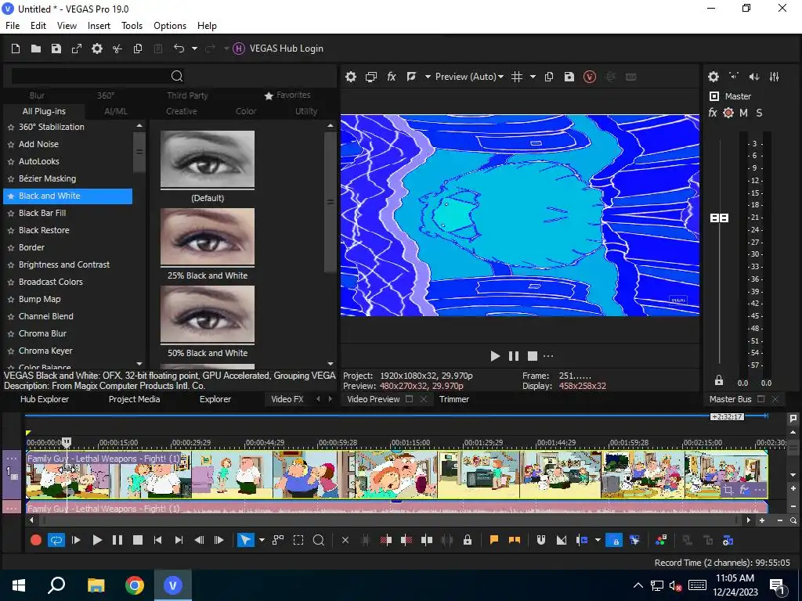Favorite the Chroma Keyer plug-in star
Screen dimensions: 802x601
pos(11,351)
